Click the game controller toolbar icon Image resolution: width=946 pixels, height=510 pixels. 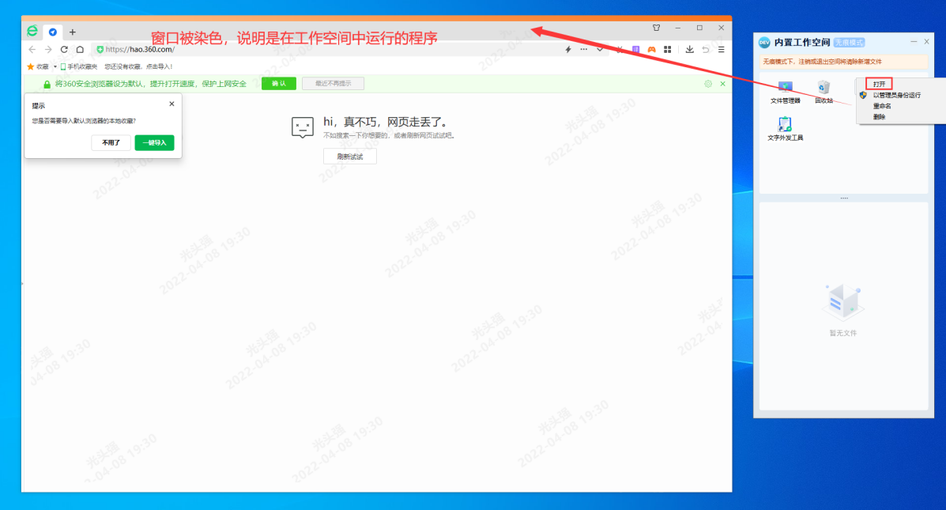[652, 49]
